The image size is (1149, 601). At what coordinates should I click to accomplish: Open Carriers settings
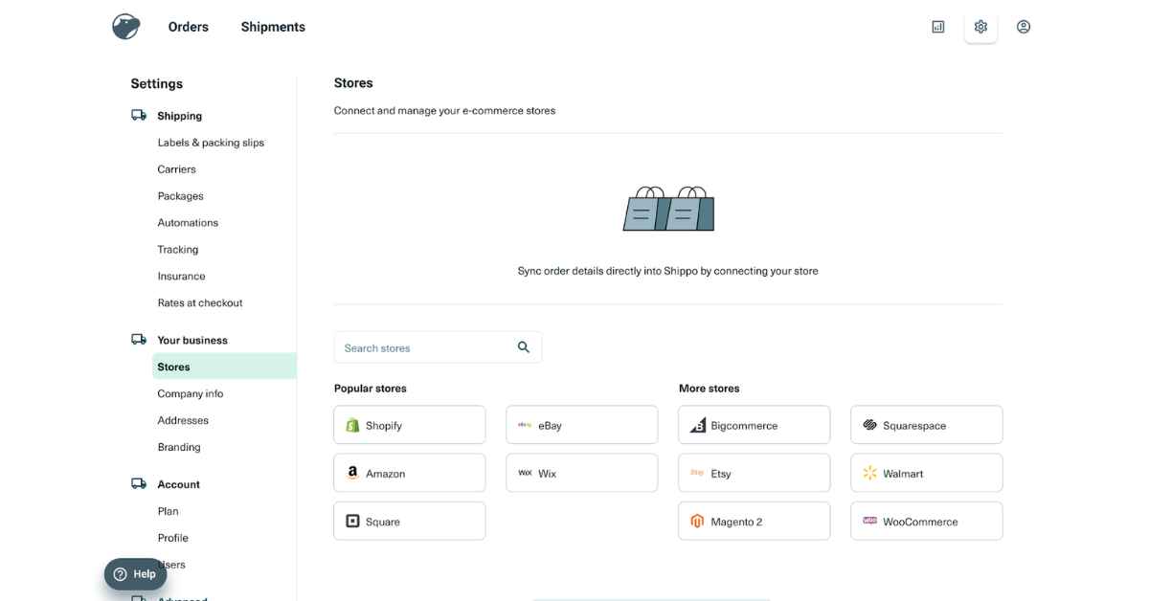176,168
